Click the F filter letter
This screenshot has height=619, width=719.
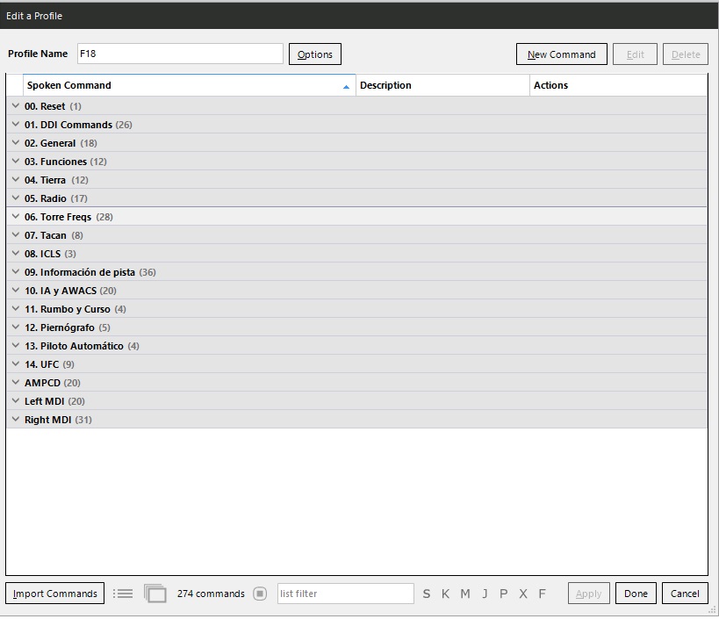coord(542,594)
